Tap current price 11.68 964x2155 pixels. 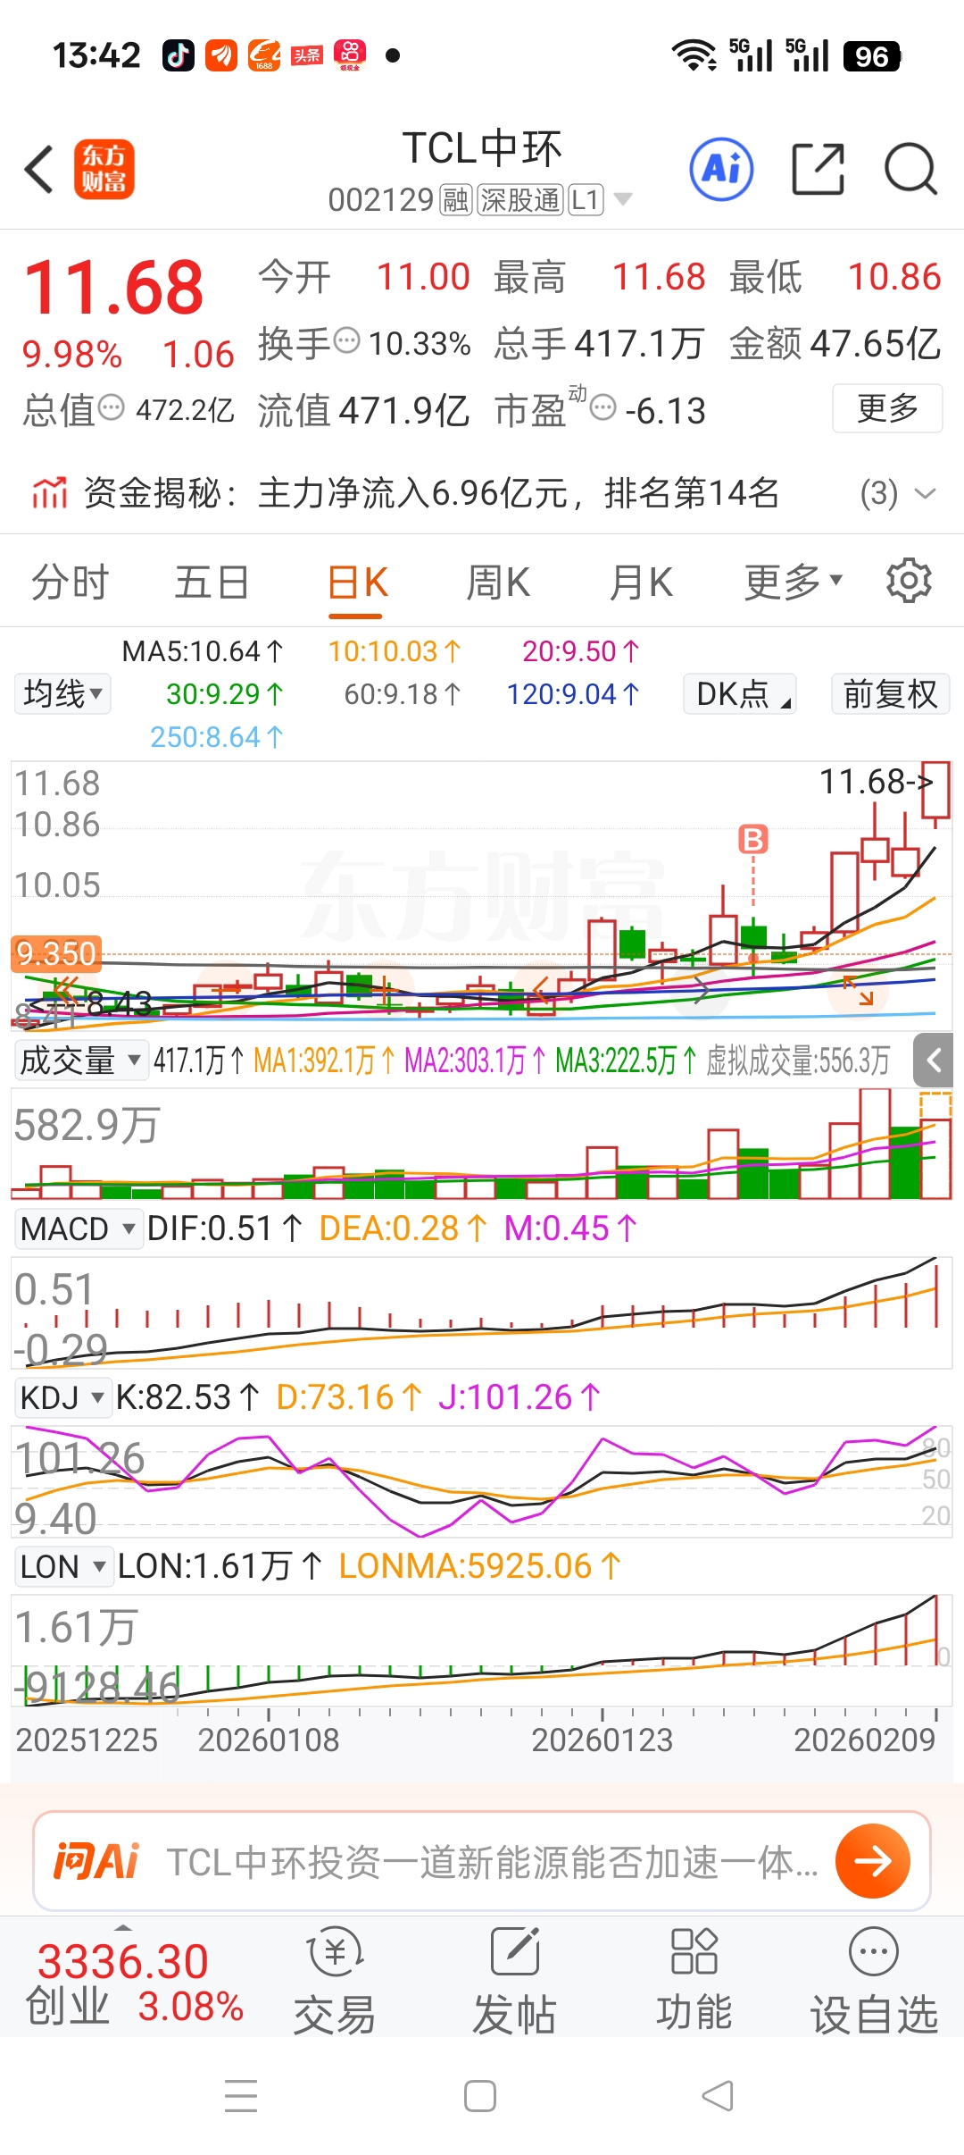(114, 287)
